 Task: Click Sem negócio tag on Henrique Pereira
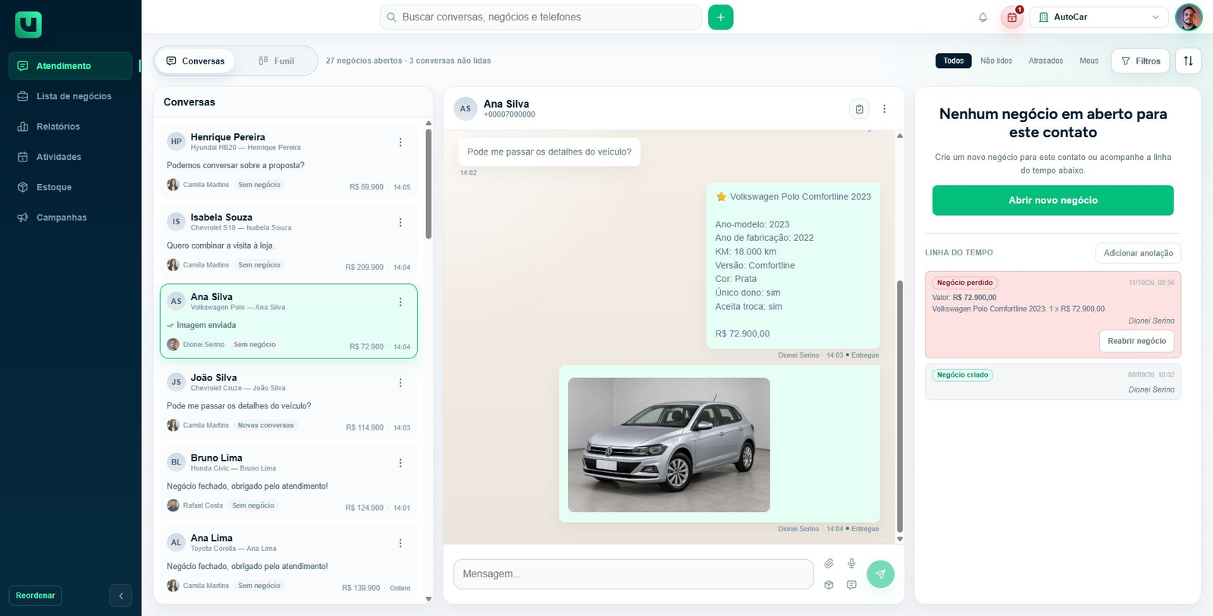pos(259,185)
